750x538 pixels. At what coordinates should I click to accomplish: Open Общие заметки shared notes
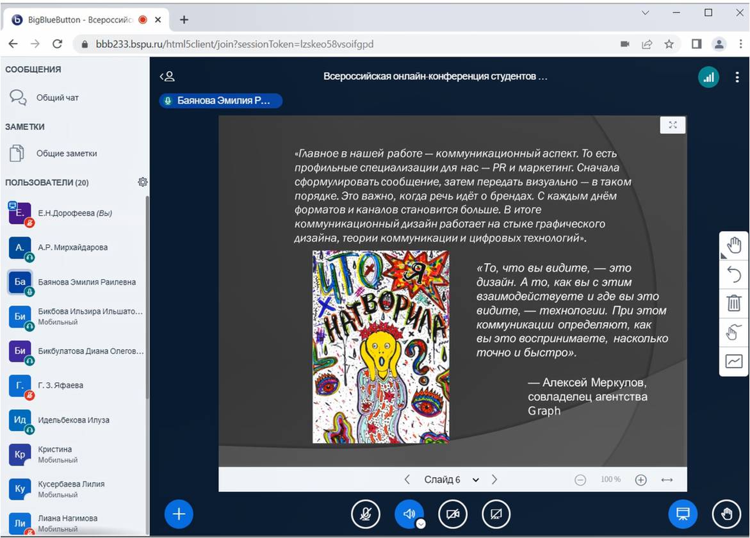pos(67,154)
